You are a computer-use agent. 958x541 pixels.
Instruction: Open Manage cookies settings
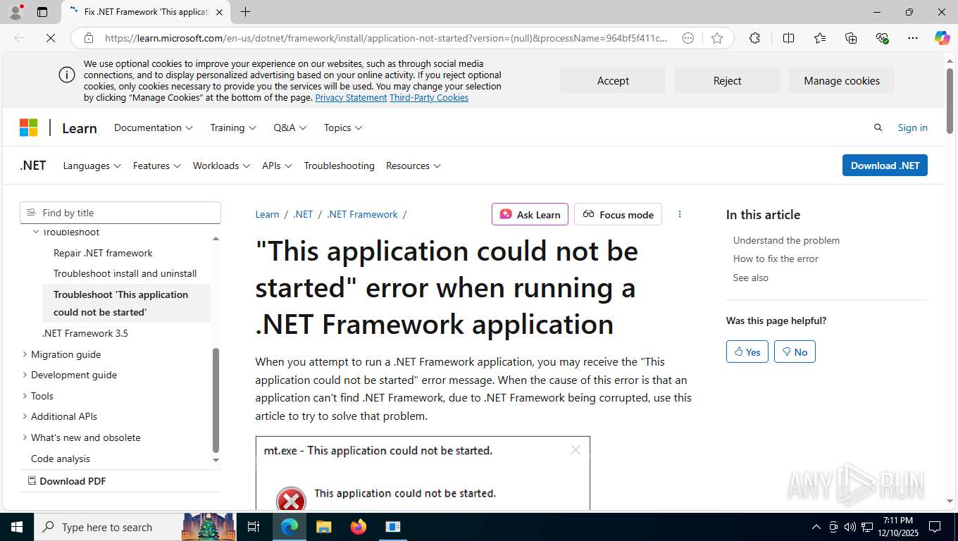pyautogui.click(x=842, y=80)
